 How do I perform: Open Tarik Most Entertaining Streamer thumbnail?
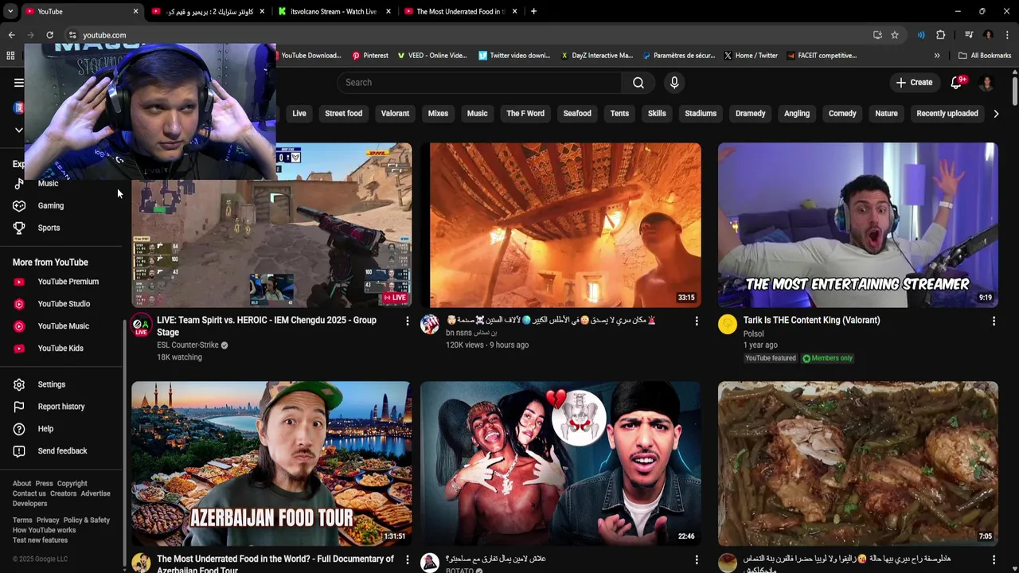click(x=857, y=225)
